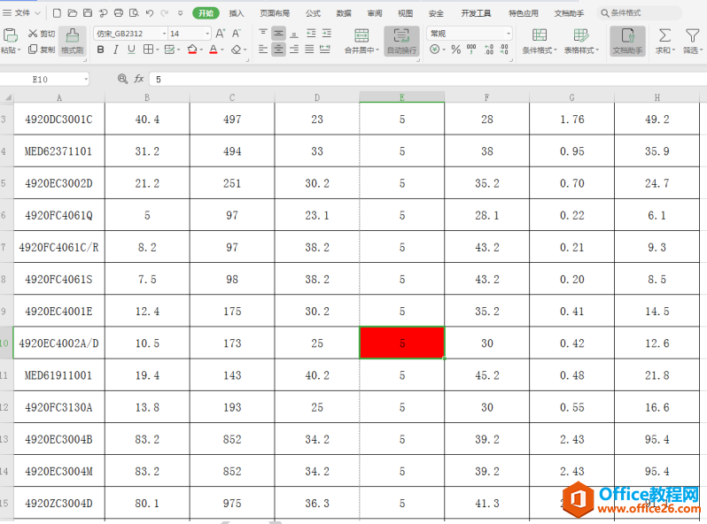Toggle Wrap Text (自动换行) button
707x524 pixels.
tap(401, 41)
